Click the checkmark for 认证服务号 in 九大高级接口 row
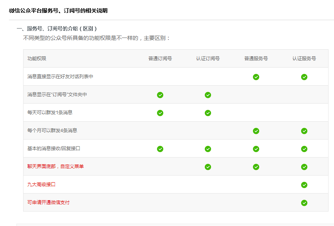Viewport: 334px width, 226px height. (304, 185)
